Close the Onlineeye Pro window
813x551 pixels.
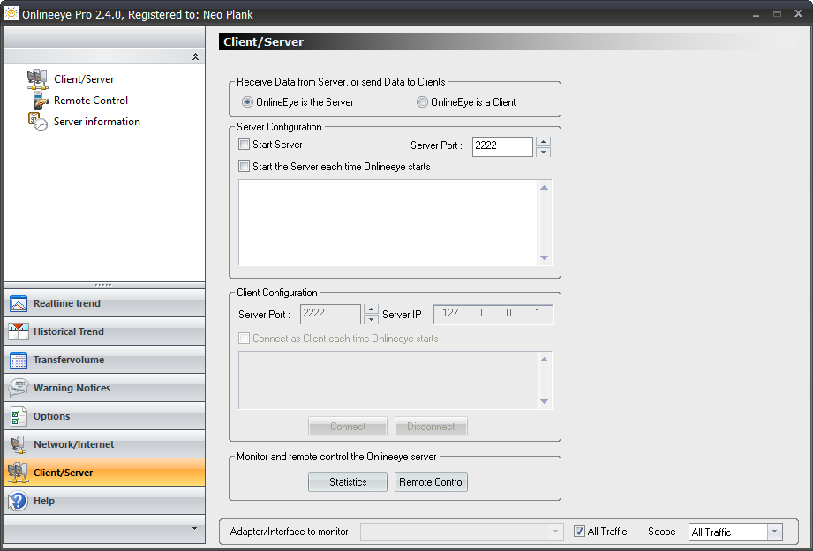point(799,13)
